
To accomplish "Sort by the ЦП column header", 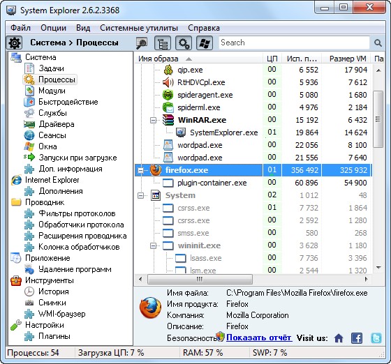I will pos(272,59).
